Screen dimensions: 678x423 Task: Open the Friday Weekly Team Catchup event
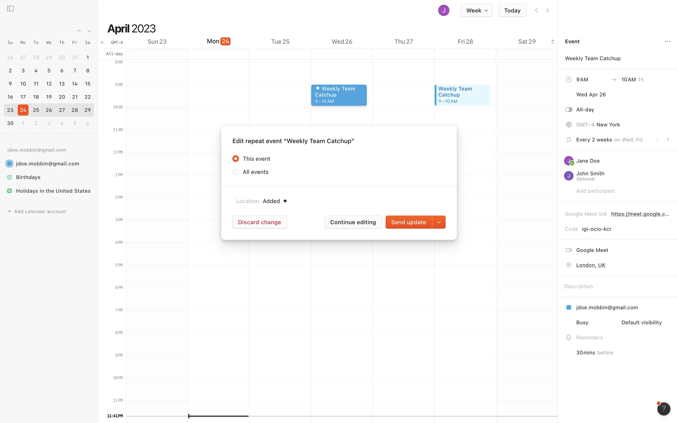[462, 95]
